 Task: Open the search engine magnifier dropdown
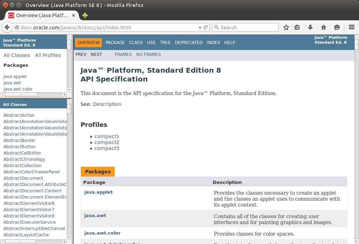(217, 27)
